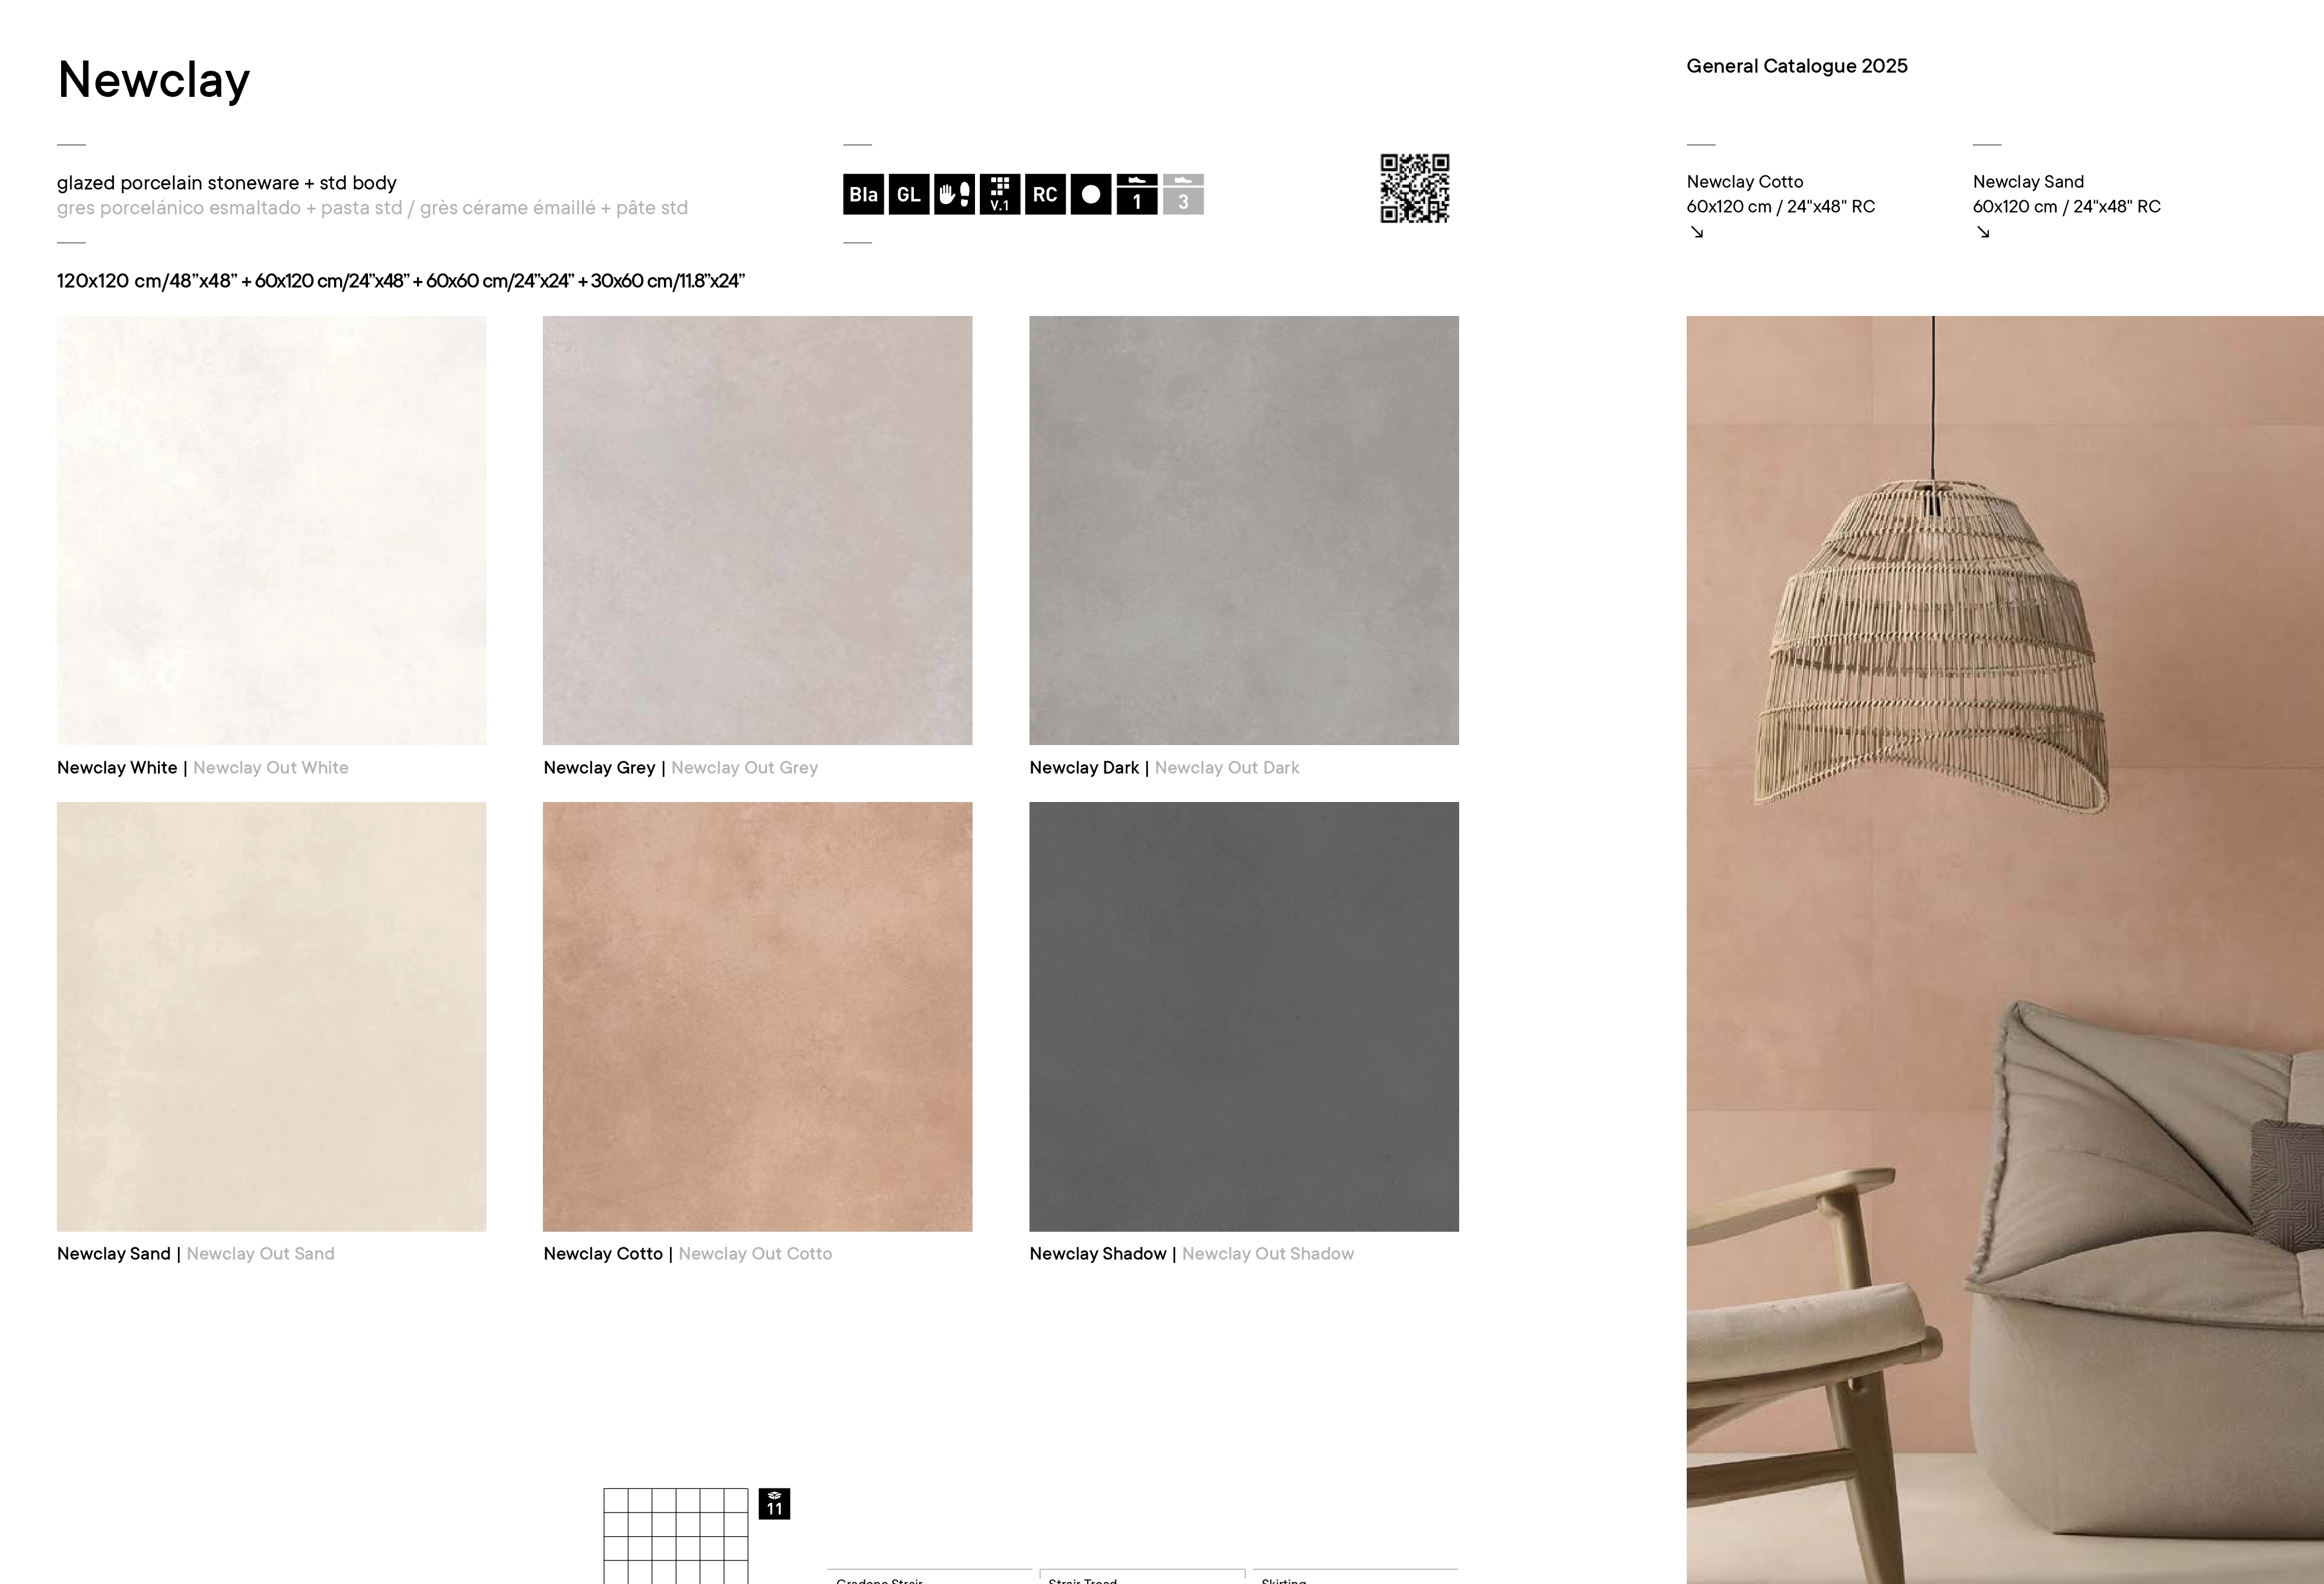Click the grey shoe rating 3 icon
The image size is (2324, 1584).
coord(1183,194)
